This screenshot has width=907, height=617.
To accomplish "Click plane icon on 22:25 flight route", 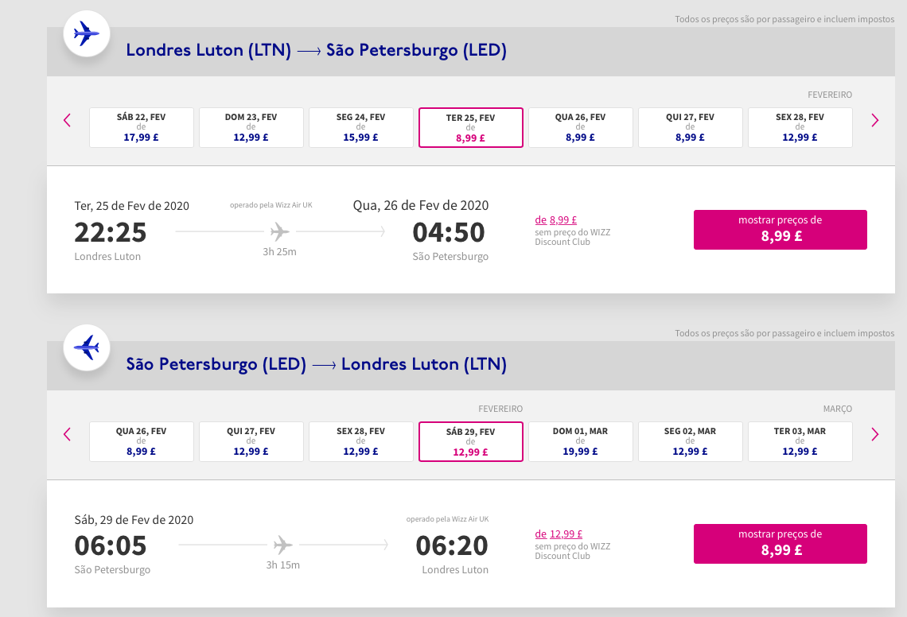I will click(280, 232).
